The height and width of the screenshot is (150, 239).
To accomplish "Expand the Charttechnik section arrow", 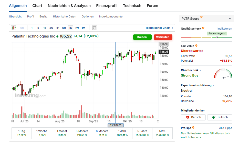I will (x=200, y=70).
